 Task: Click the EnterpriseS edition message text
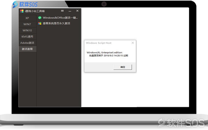coord(105,53)
